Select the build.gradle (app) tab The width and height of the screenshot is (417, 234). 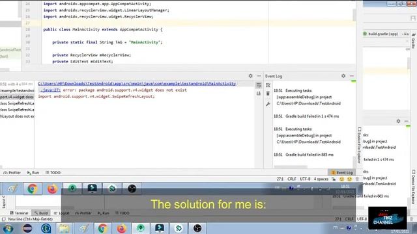(383, 34)
